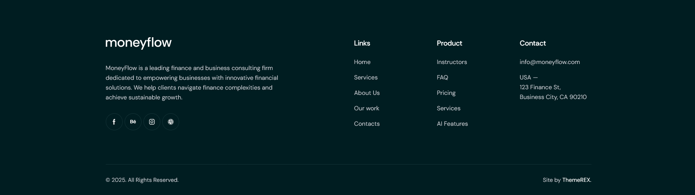Open the Facebook social icon
Image resolution: width=695 pixels, height=195 pixels.
click(114, 122)
